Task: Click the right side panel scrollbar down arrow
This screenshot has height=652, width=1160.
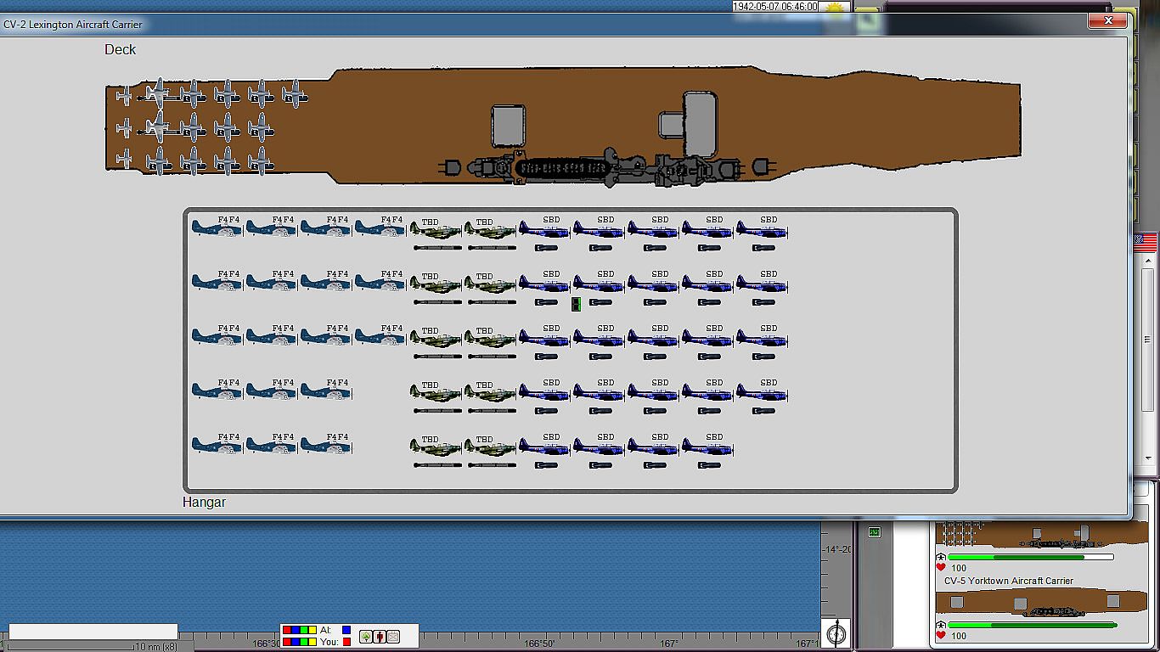Action: [1148, 458]
